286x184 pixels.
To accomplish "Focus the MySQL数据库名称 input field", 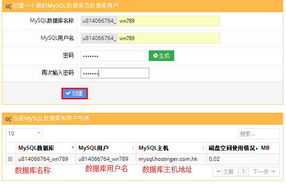I will [x=168, y=21].
